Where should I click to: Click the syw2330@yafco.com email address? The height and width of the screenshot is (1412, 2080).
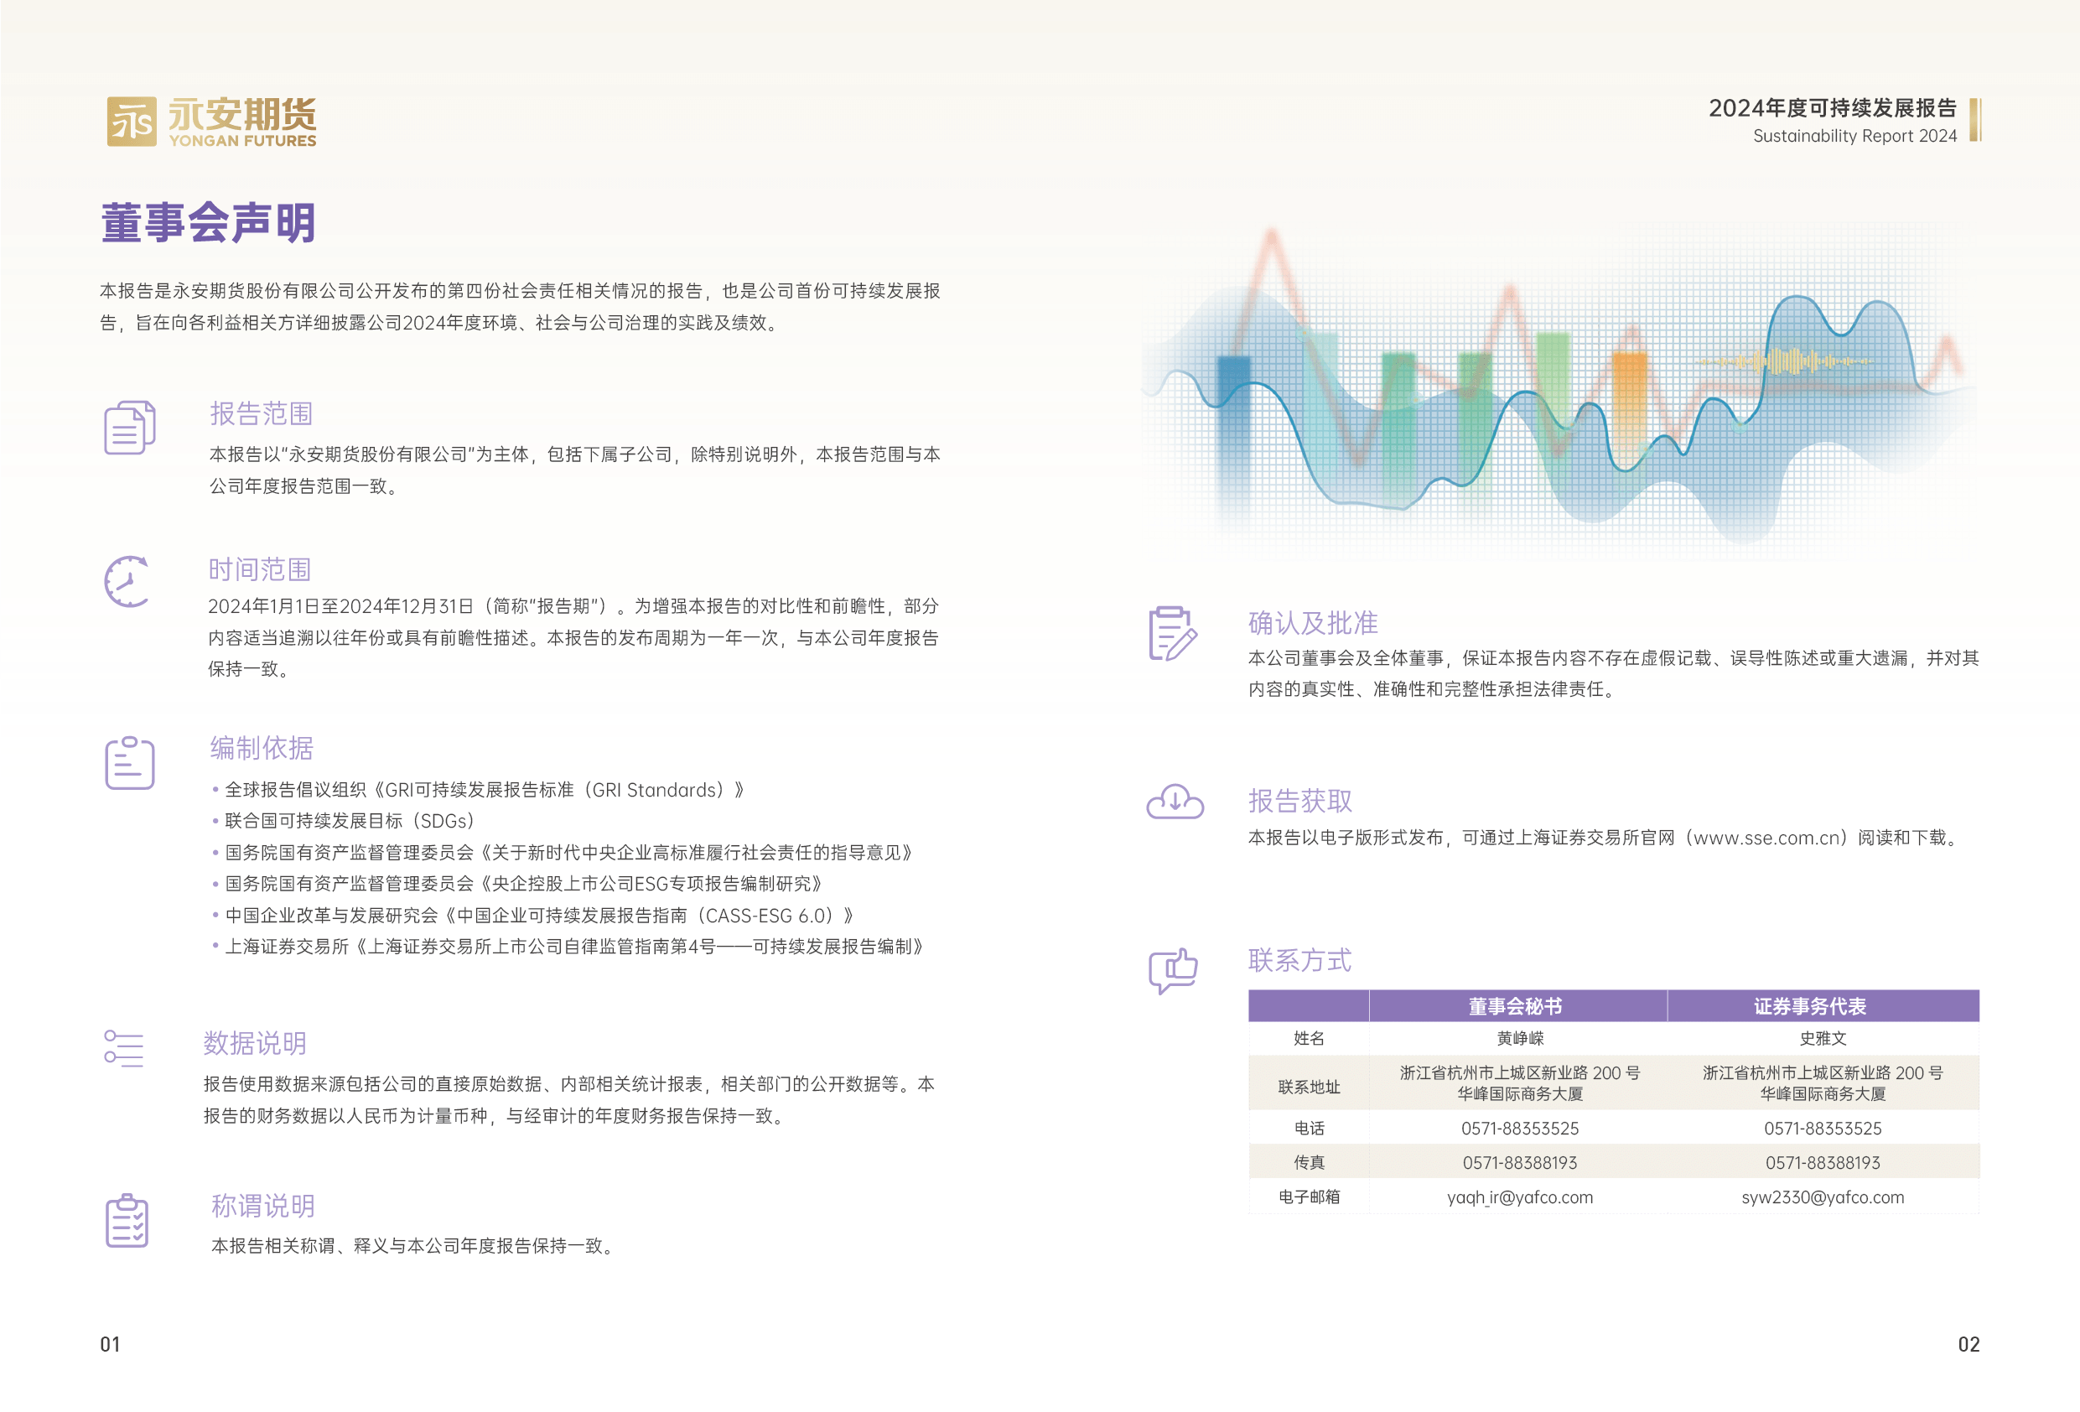click(x=1823, y=1197)
